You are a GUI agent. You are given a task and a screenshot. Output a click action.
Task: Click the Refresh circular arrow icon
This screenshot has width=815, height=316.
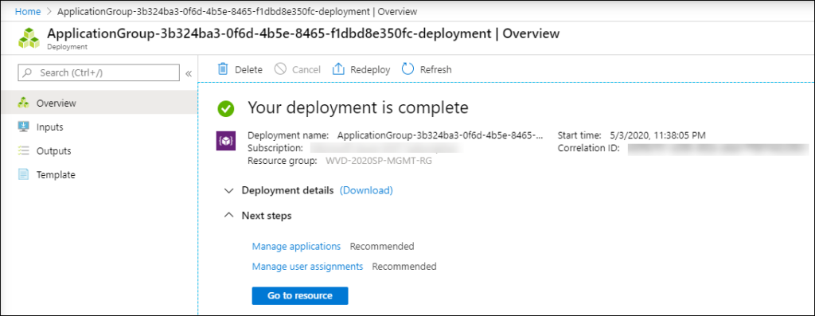tap(408, 69)
